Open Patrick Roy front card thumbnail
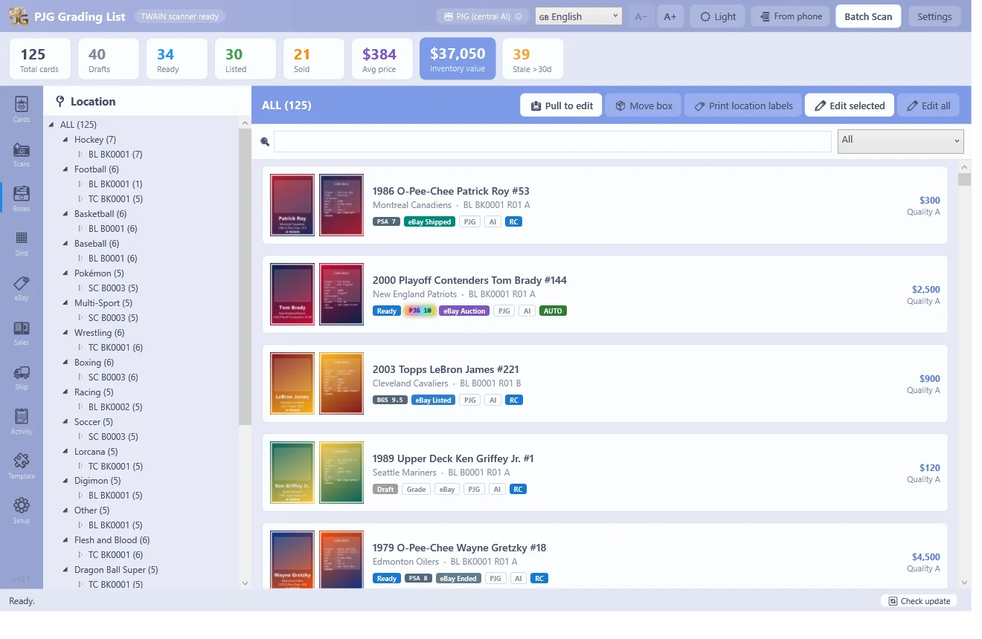The height and width of the screenshot is (639, 982). coord(292,205)
